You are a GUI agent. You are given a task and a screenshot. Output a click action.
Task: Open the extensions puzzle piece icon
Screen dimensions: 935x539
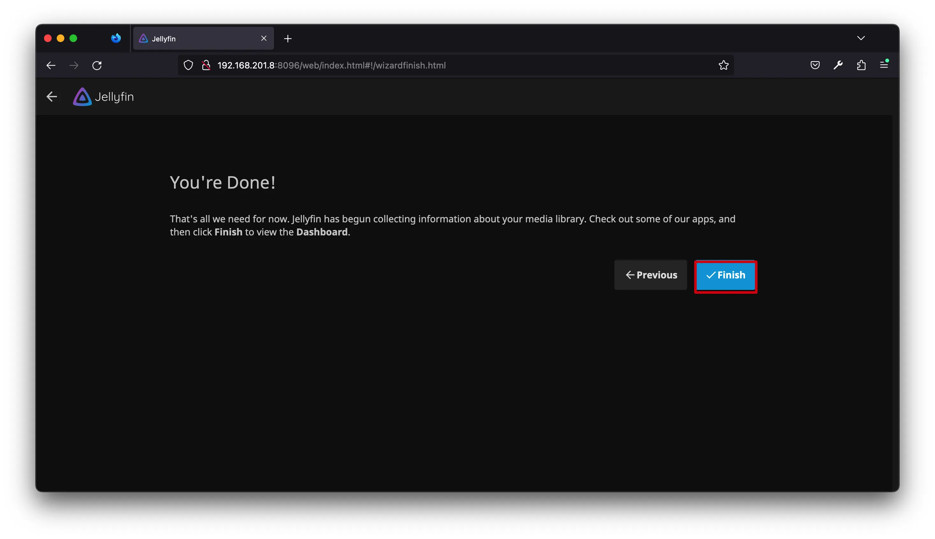(861, 65)
